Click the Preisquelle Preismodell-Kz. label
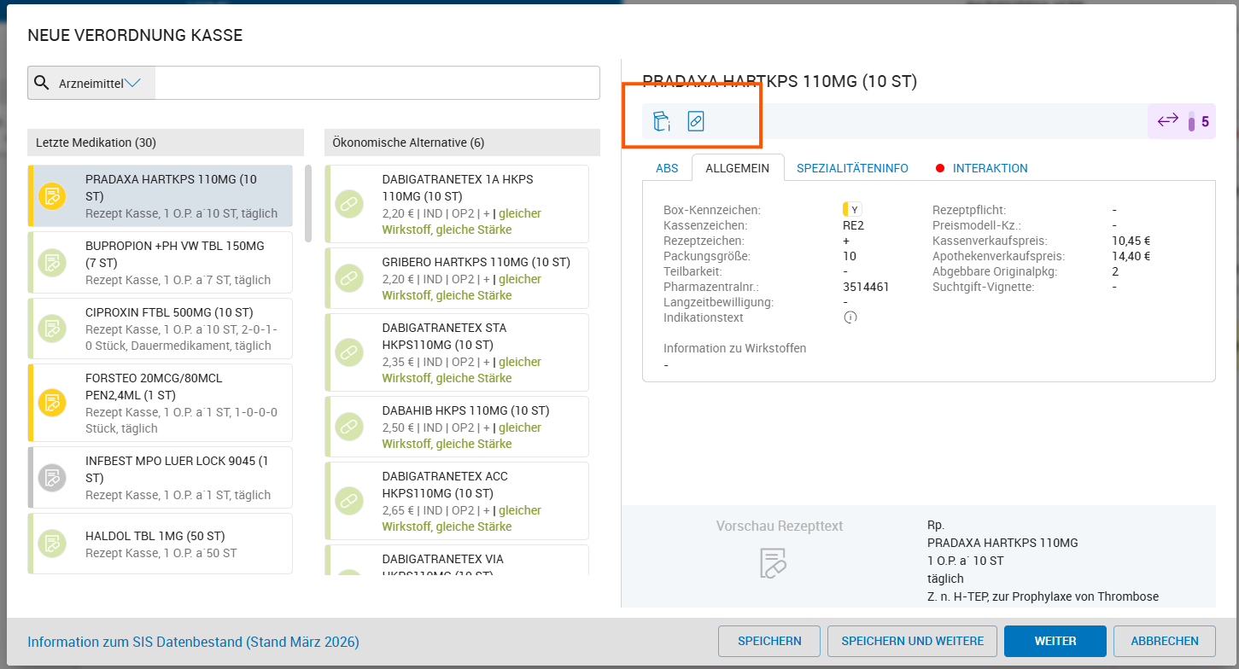Image resolution: width=1239 pixels, height=669 pixels. click(978, 225)
